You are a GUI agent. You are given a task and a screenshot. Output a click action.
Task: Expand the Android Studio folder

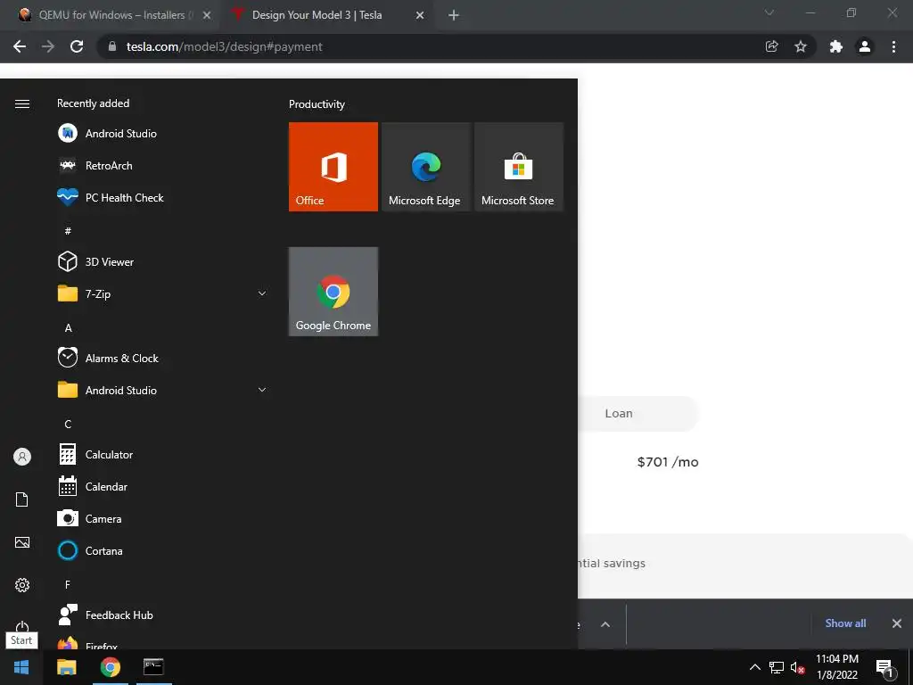click(262, 390)
